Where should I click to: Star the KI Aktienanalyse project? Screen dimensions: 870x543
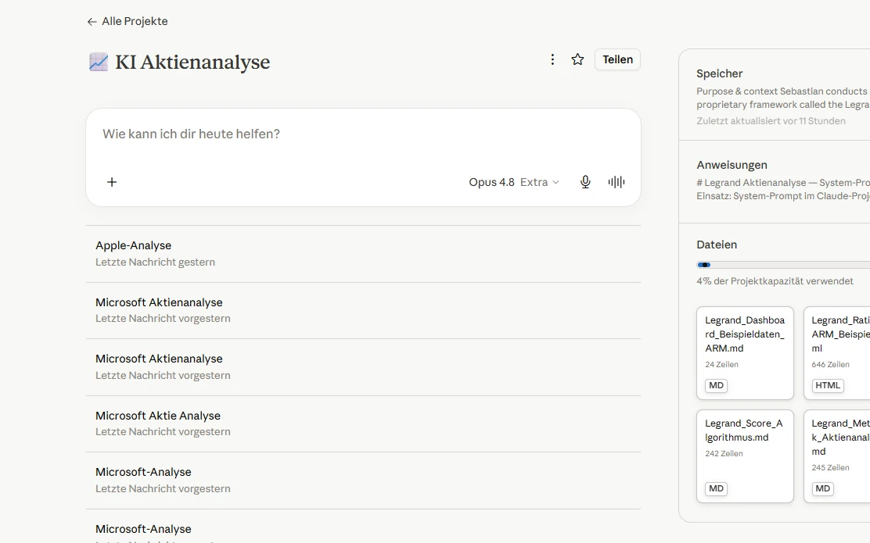(x=577, y=59)
